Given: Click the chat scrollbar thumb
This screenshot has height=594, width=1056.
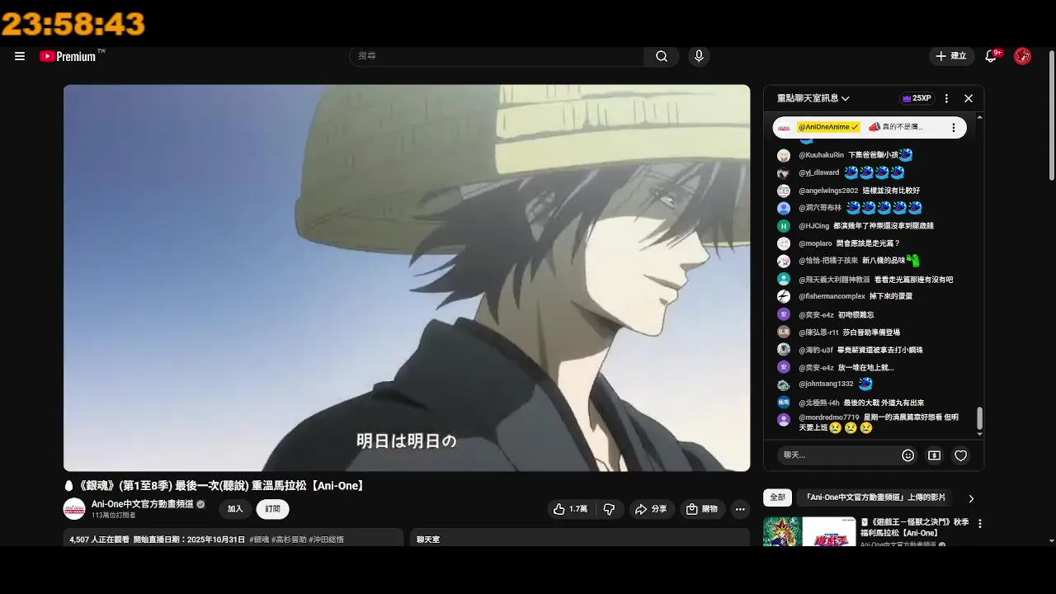Looking at the screenshot, I should click(x=980, y=418).
